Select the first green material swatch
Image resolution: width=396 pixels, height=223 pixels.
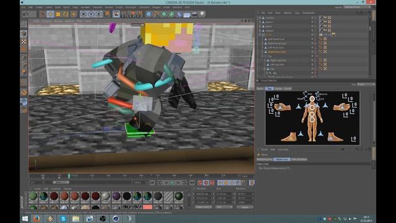click(33, 196)
